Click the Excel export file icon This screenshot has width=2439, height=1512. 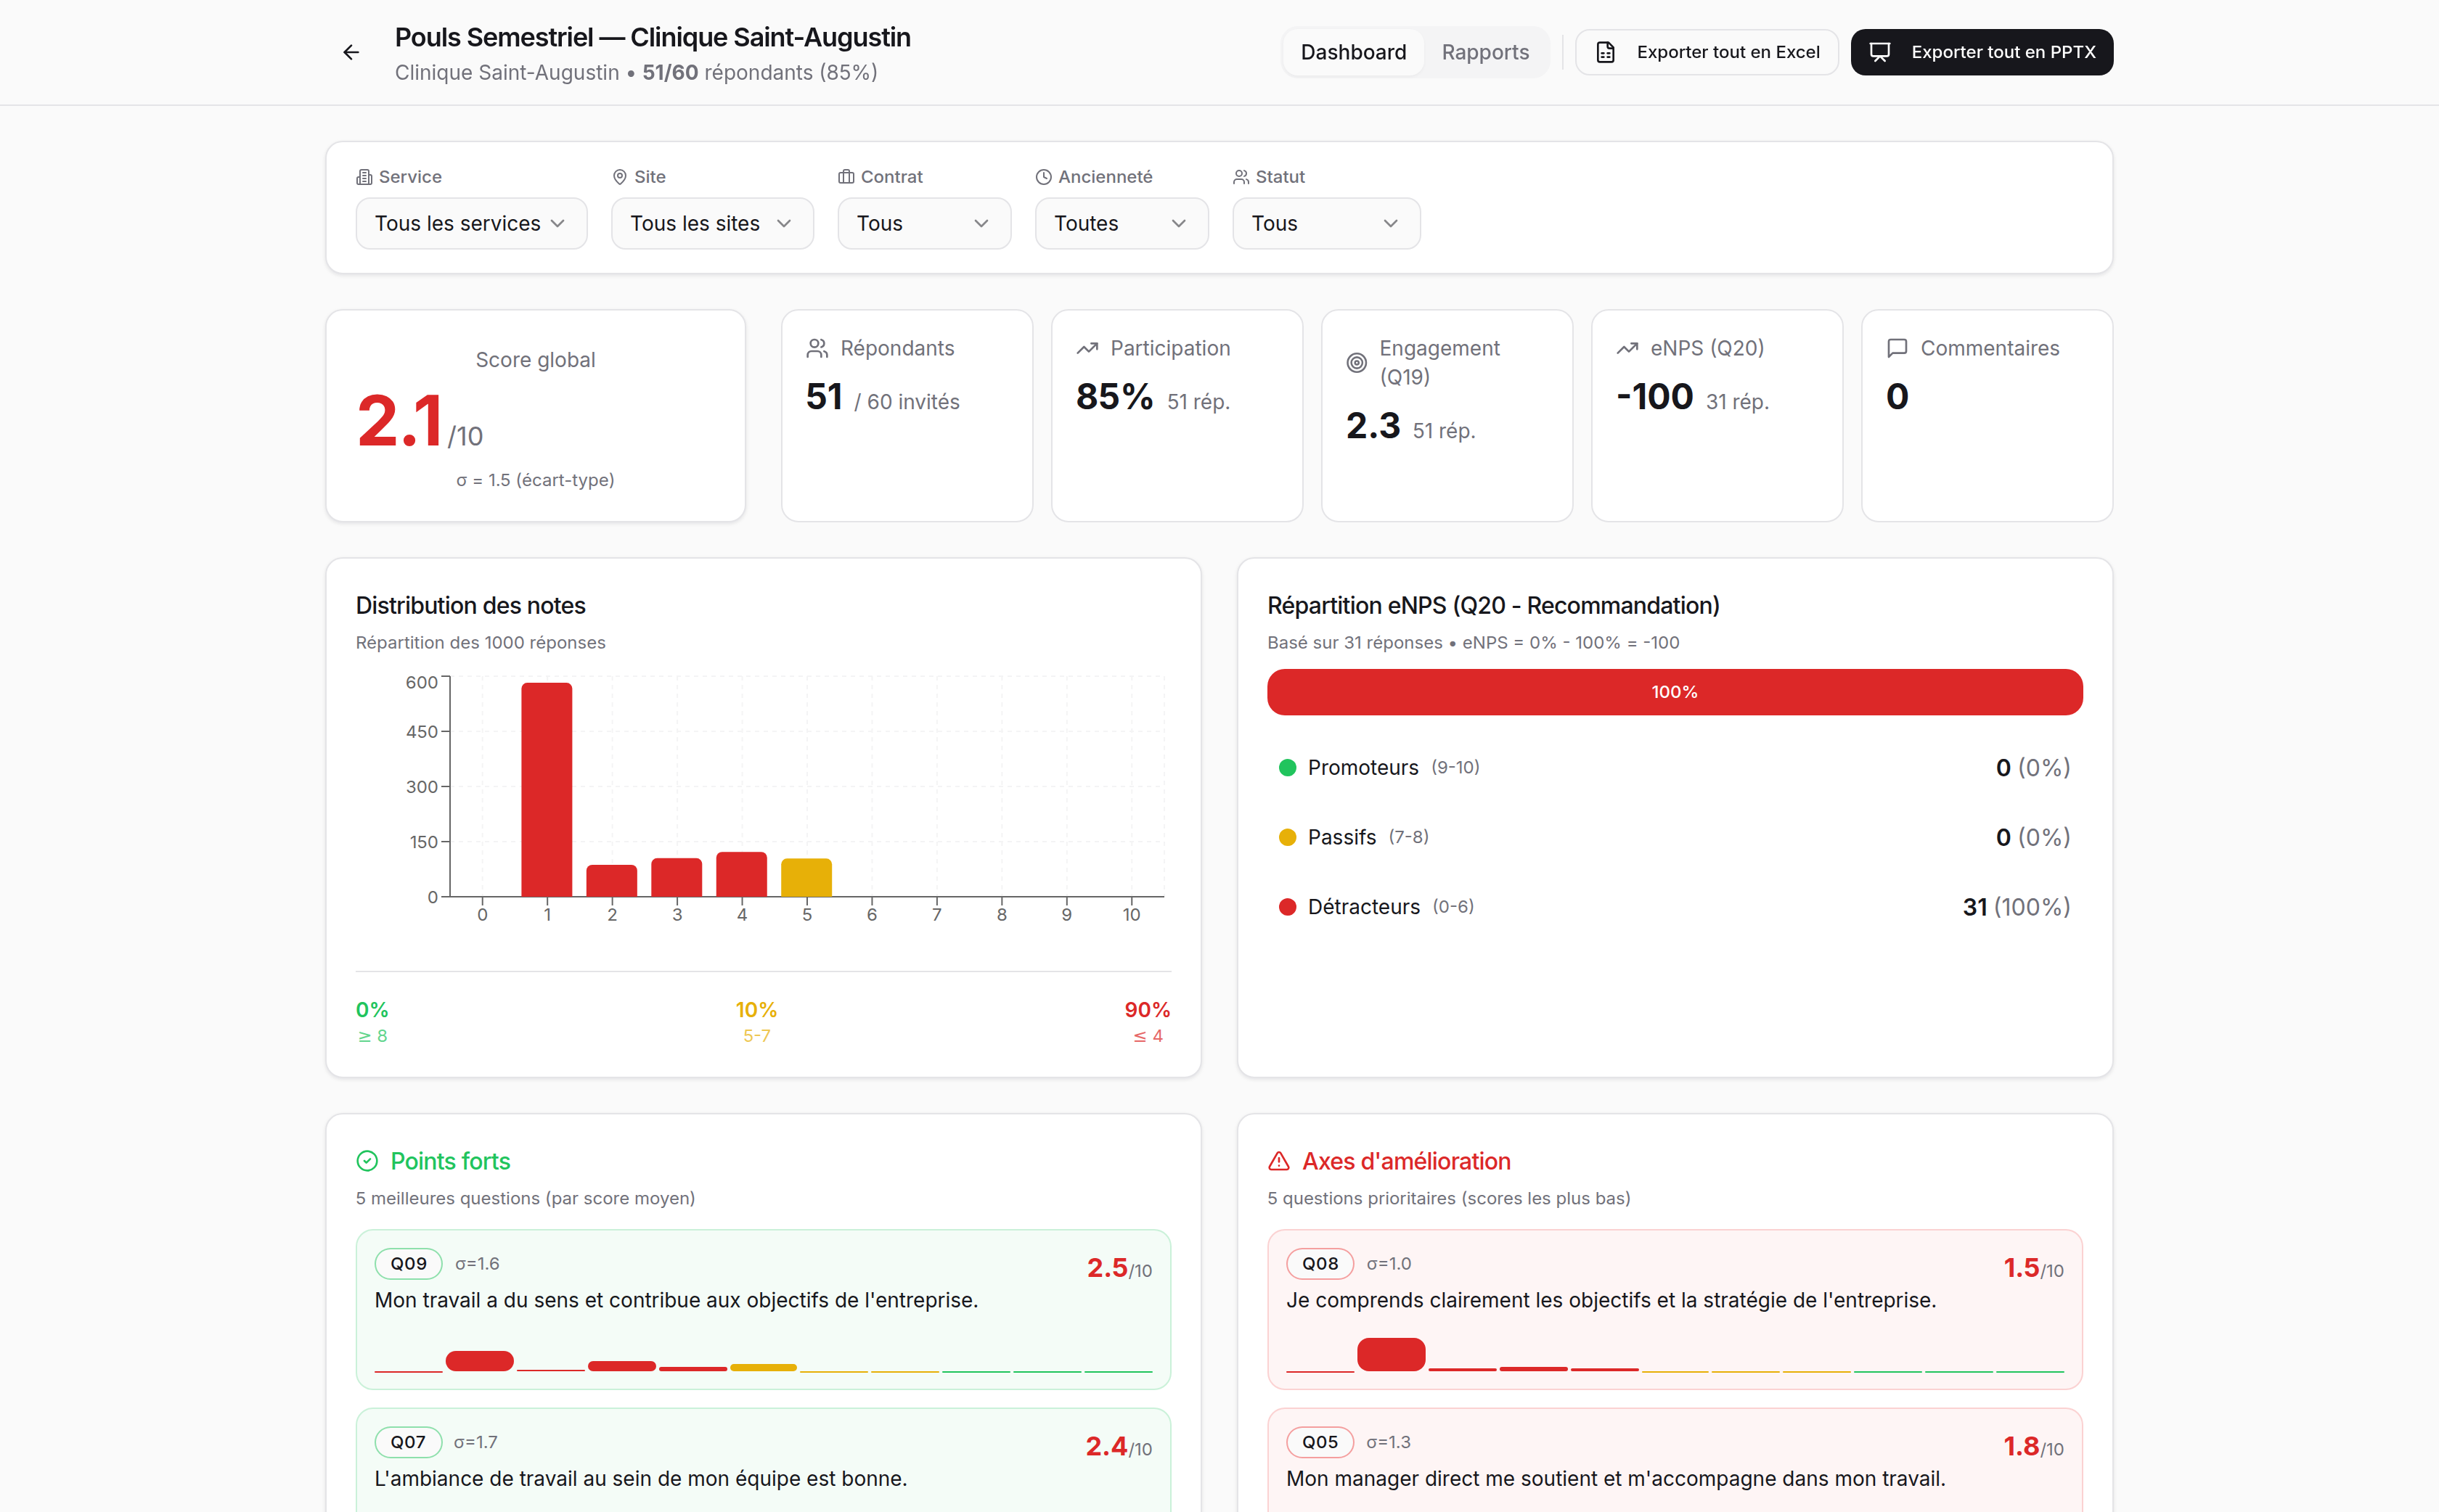1606,52
